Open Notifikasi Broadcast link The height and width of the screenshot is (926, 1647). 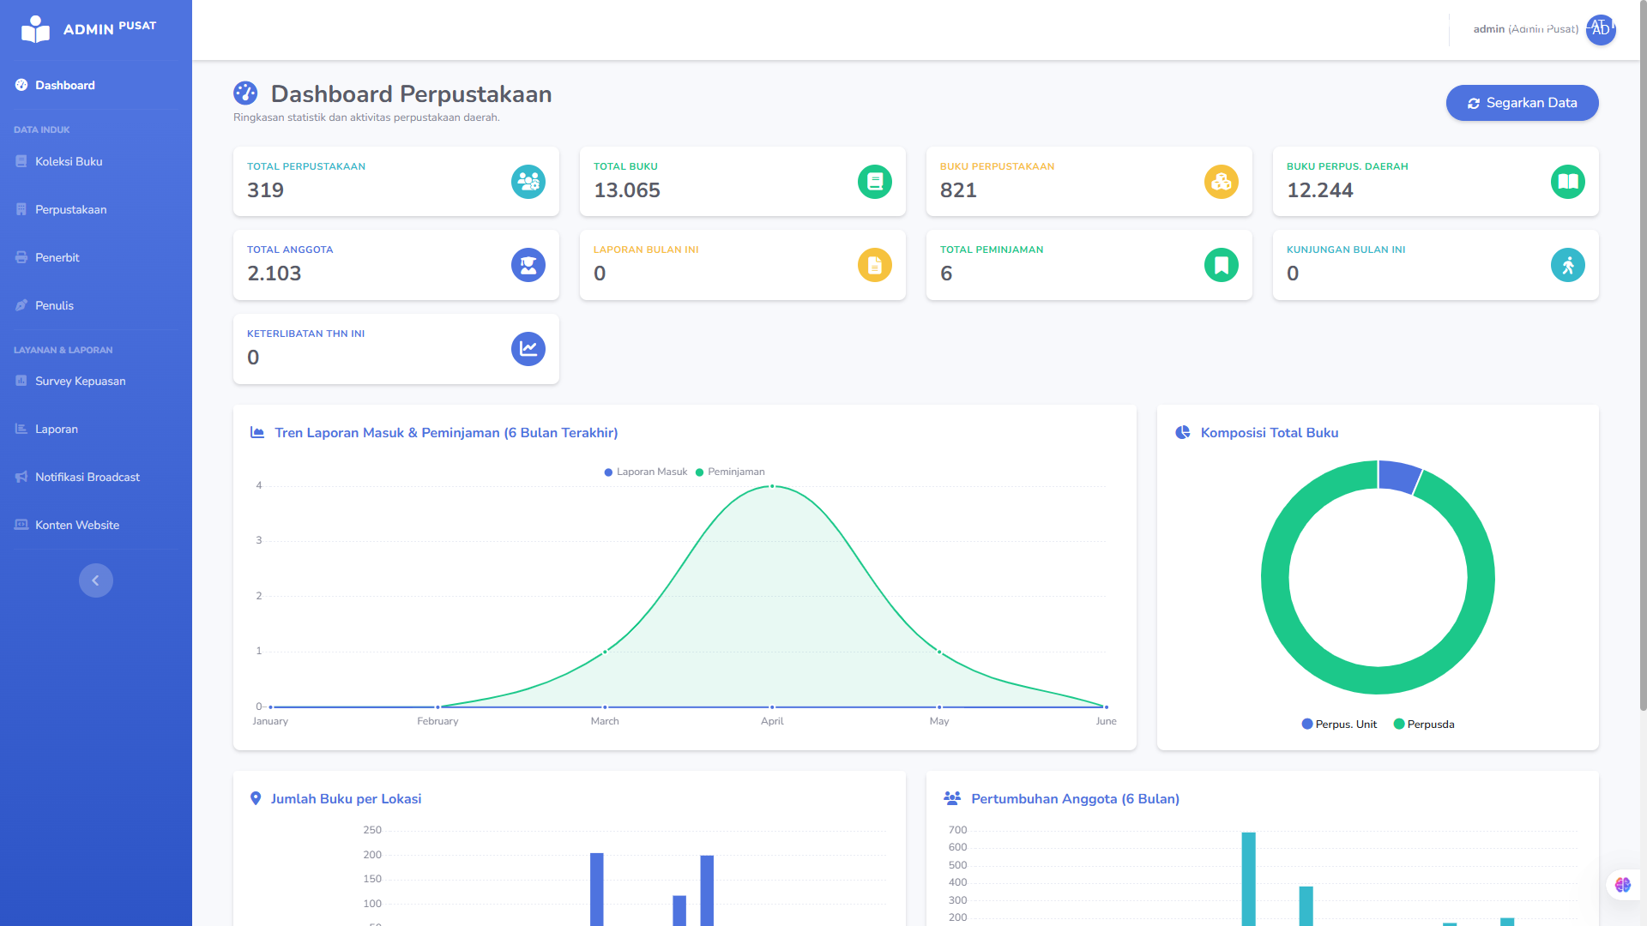[x=96, y=477]
